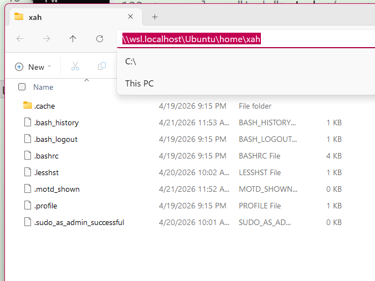Click the BASHRC File type cell
The width and height of the screenshot is (375, 281).
pyautogui.click(x=259, y=156)
